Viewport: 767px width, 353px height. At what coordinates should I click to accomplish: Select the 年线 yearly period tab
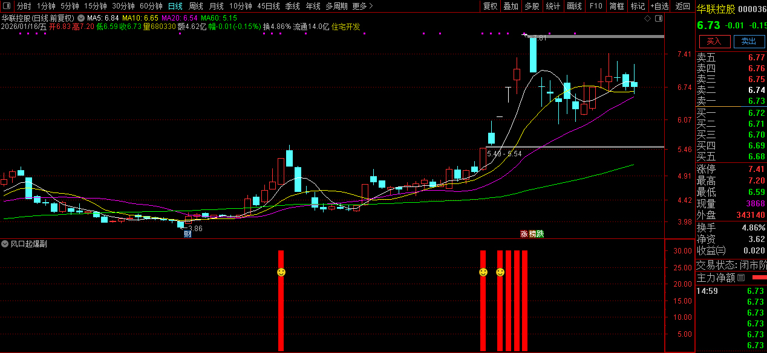point(313,6)
